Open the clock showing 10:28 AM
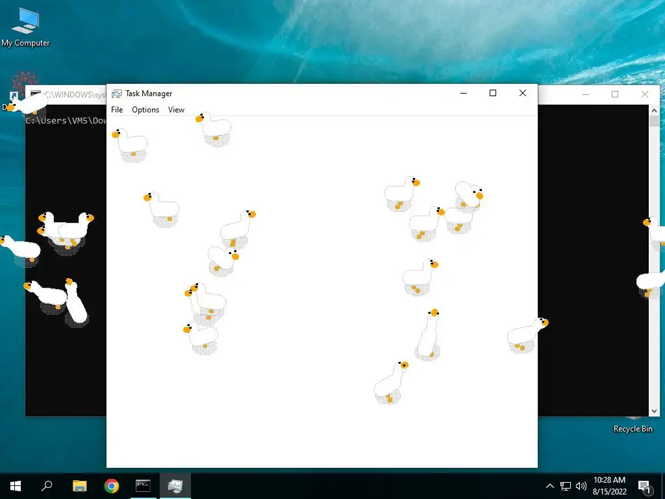The image size is (665, 499). [x=609, y=486]
